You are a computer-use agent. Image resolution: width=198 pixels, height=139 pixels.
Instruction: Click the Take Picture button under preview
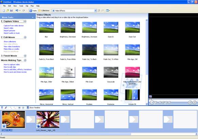click(x=195, y=103)
